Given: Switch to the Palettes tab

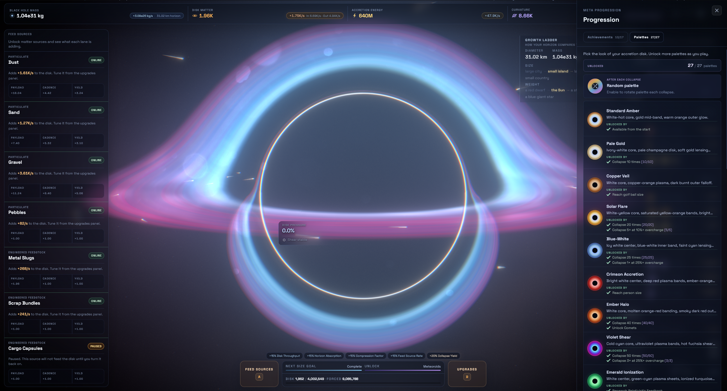Looking at the screenshot, I should (x=647, y=37).
